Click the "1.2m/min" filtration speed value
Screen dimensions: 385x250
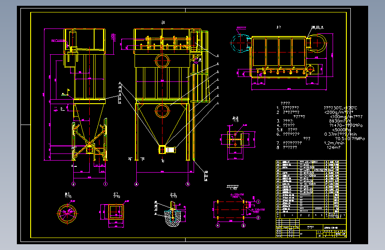click(334, 143)
